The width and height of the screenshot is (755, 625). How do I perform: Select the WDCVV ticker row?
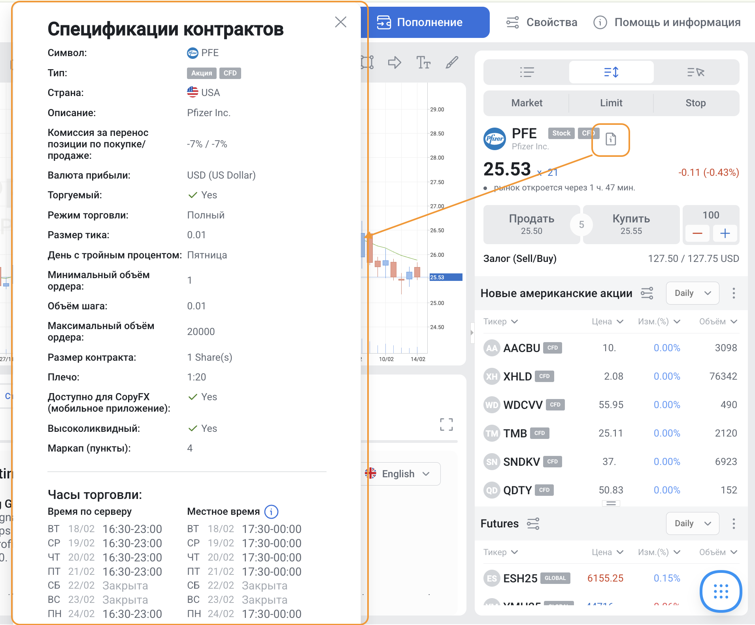[x=611, y=405]
